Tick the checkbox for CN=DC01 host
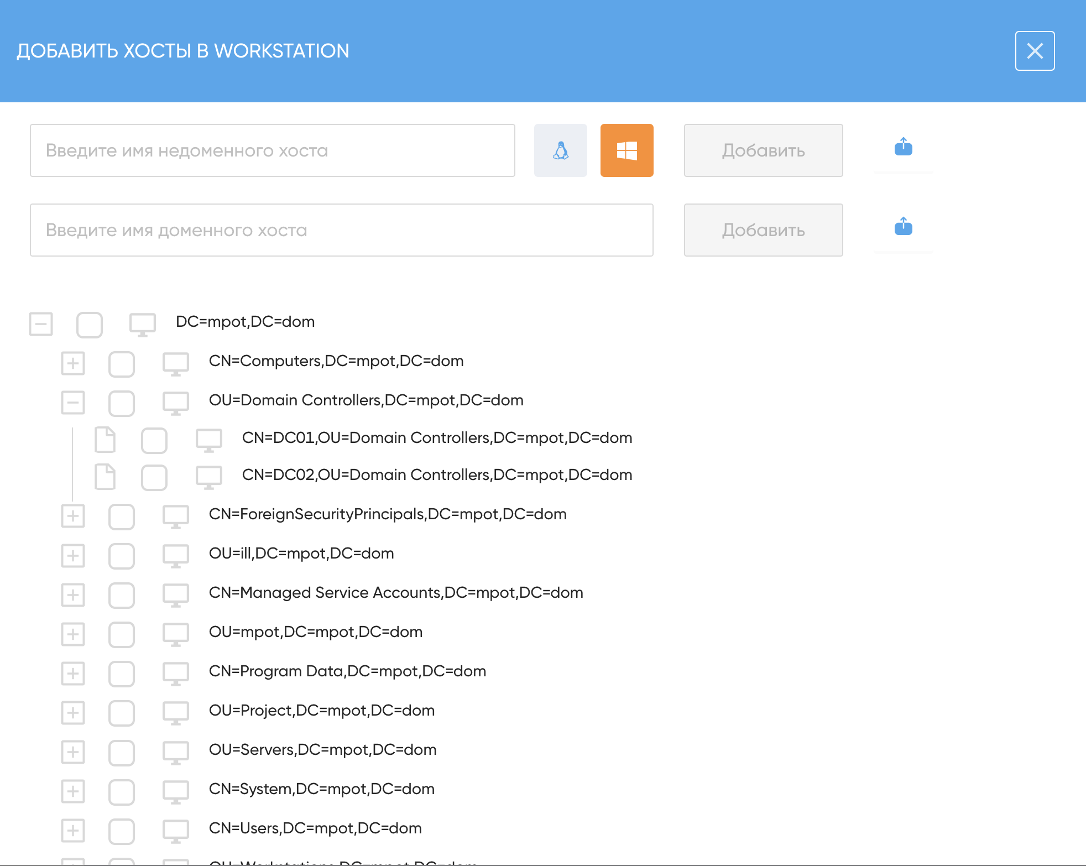 [154, 441]
